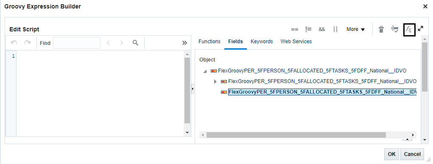Collapse the root FlexGroovy object node
Image resolution: width=433 pixels, height=164 pixels.
pyautogui.click(x=205, y=71)
